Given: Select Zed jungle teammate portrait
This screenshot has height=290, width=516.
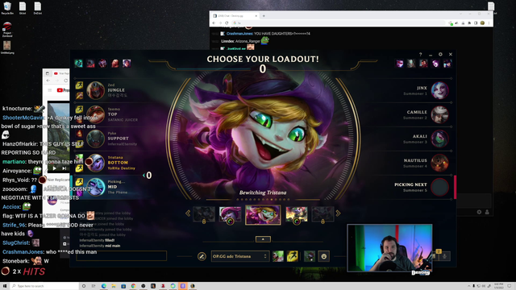Looking at the screenshot, I should (x=95, y=90).
